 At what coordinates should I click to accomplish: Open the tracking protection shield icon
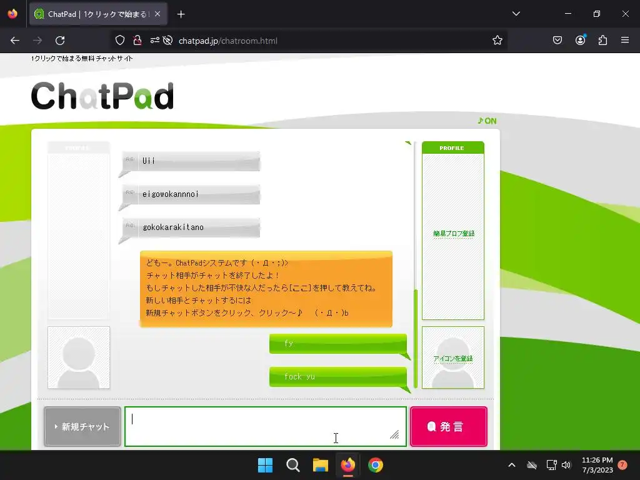click(x=119, y=41)
